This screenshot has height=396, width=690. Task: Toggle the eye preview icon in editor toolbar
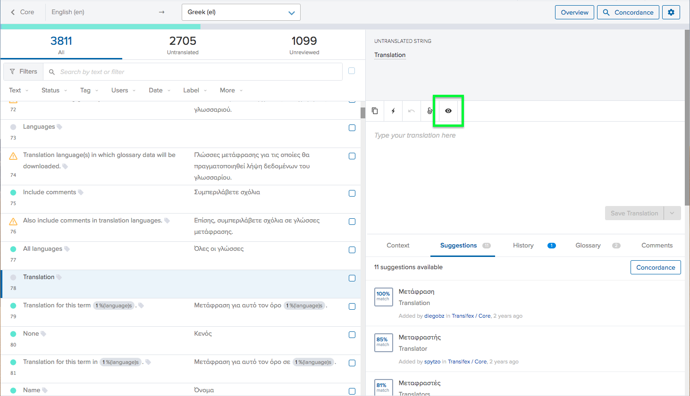[448, 111]
